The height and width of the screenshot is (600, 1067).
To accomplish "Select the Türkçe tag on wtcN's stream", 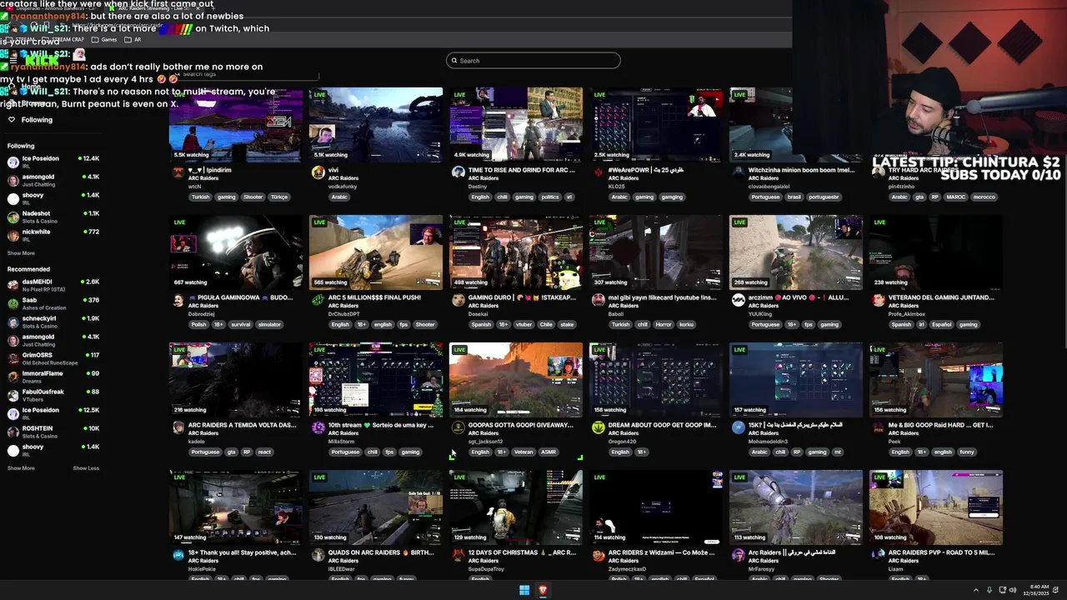I will pyautogui.click(x=279, y=197).
